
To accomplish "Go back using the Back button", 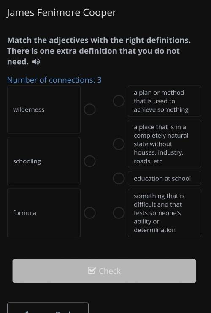I will point(48,308).
